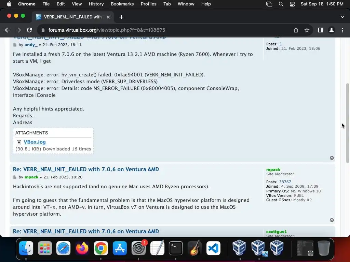
Task: Open the File menu
Action: pyautogui.click(x=46, y=4)
